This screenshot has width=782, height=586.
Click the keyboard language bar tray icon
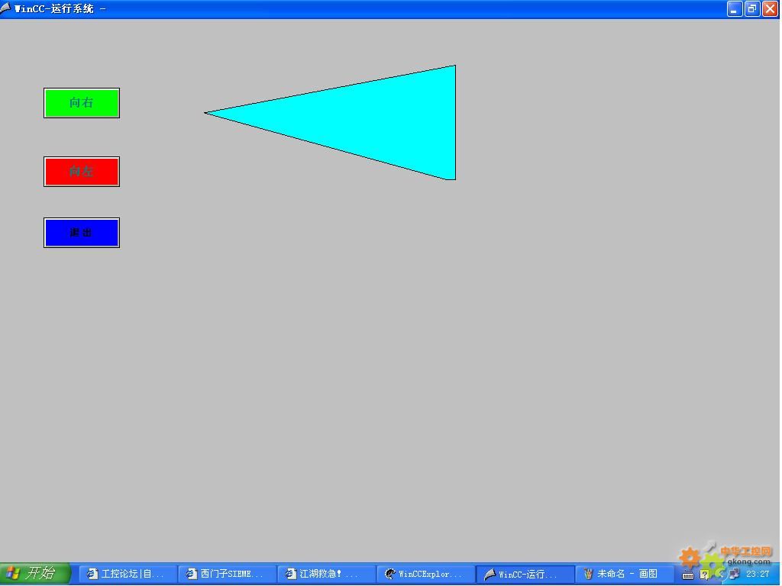click(x=688, y=575)
